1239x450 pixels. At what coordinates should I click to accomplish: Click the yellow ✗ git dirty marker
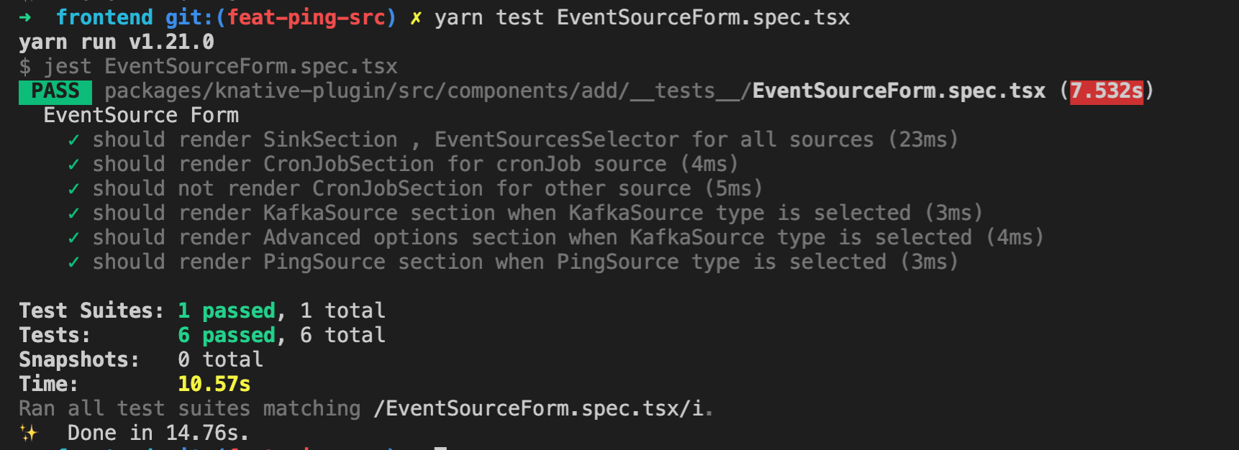point(416,18)
